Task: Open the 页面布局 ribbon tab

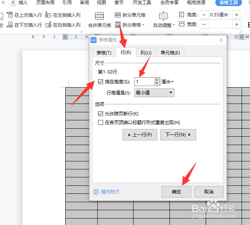Action: [45, 3]
